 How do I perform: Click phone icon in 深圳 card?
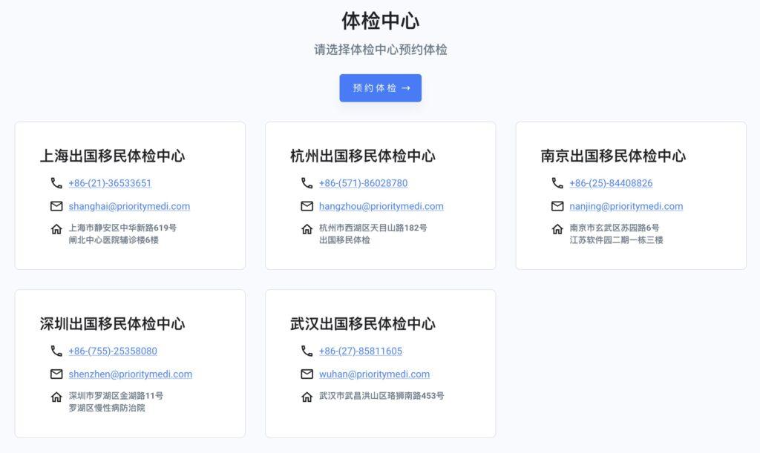56,351
